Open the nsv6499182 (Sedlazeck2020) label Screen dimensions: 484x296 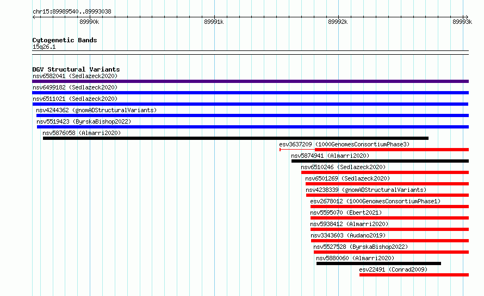click(x=75, y=87)
